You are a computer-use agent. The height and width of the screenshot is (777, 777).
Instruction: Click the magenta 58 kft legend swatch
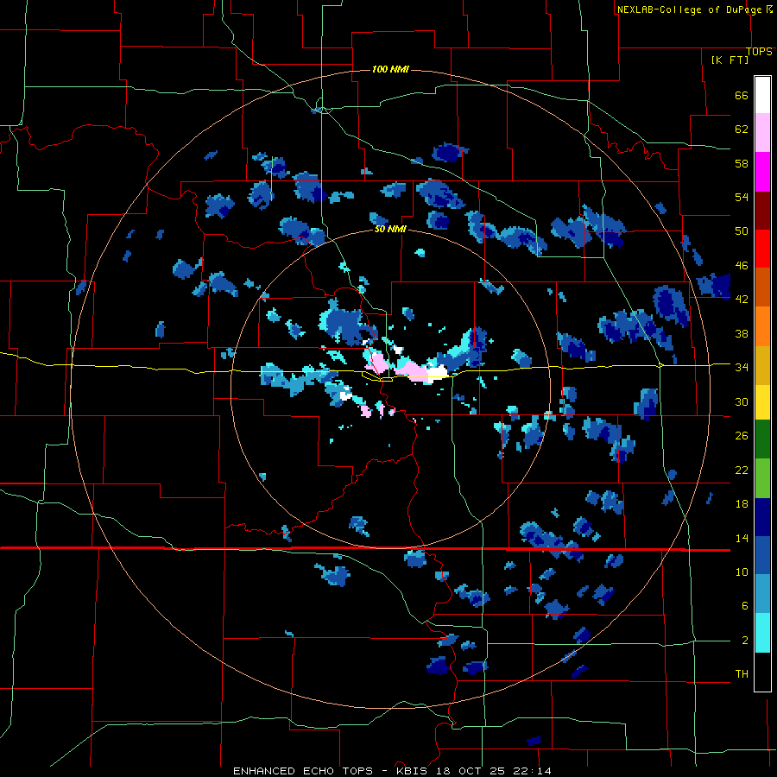point(762,172)
